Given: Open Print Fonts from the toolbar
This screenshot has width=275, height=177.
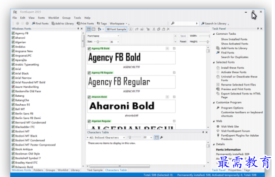Looking at the screenshot, I should pos(85,23).
